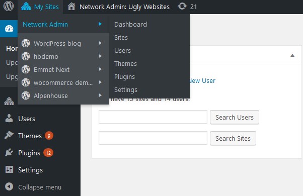Open Themes in the left sidebar
This screenshot has width=303, height=196.
pyautogui.click(x=30, y=136)
